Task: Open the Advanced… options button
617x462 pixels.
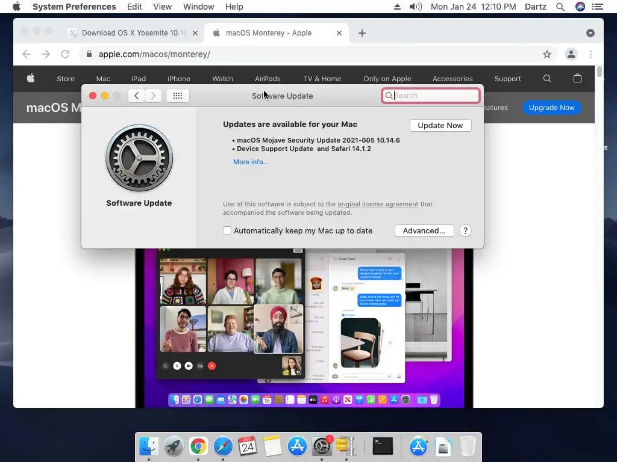Action: 424,230
